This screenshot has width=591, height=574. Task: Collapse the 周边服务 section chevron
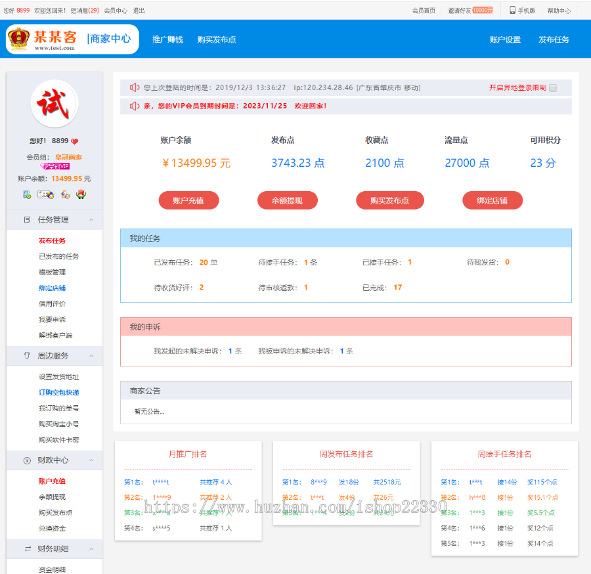91,356
